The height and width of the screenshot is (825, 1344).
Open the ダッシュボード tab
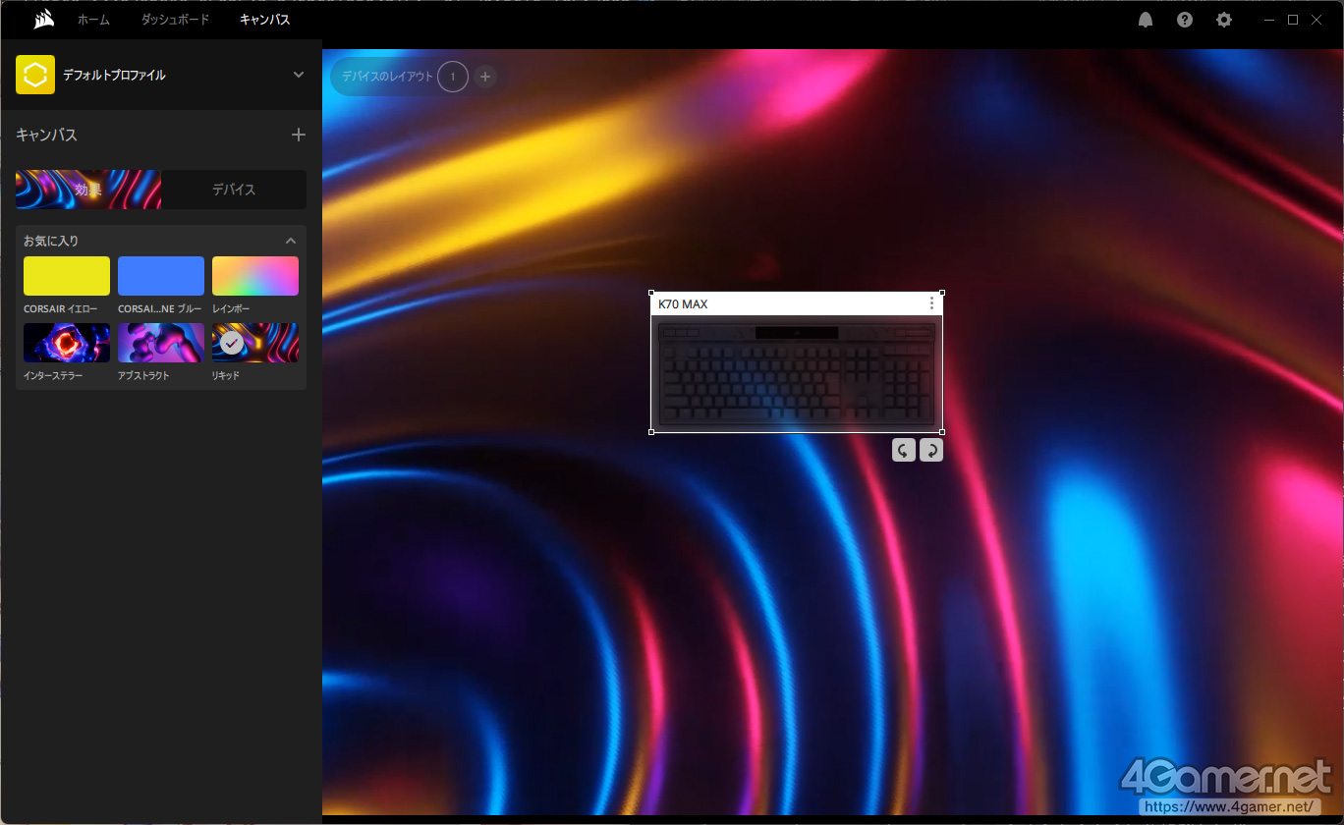click(175, 20)
